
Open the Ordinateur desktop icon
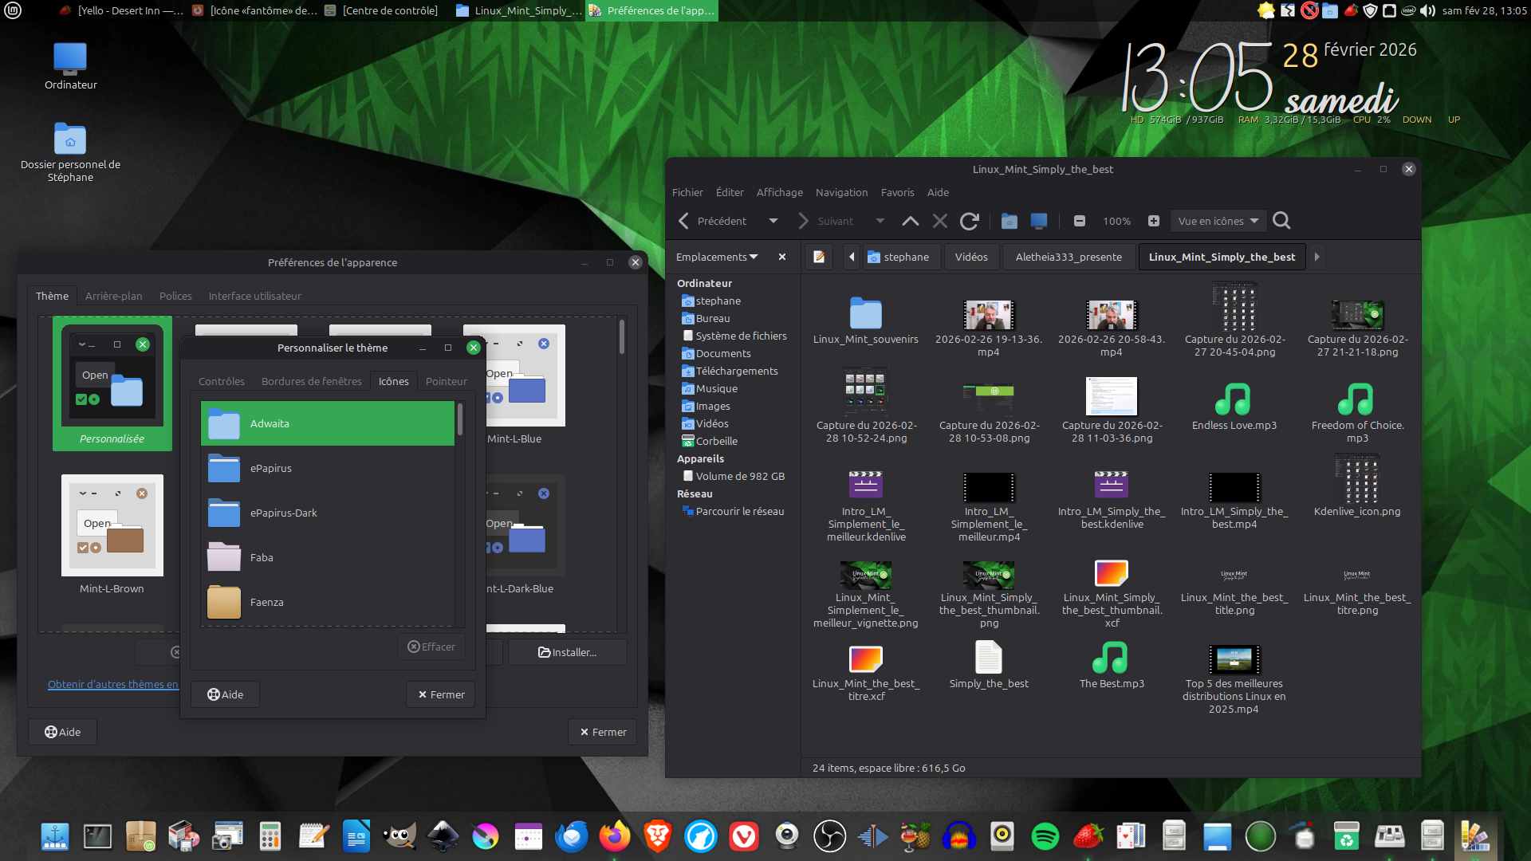pos(70,65)
